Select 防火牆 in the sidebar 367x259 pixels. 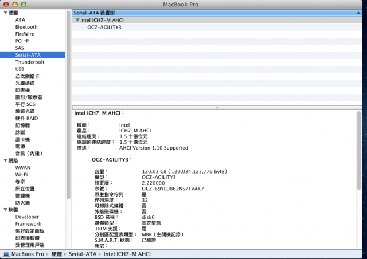[22, 203]
